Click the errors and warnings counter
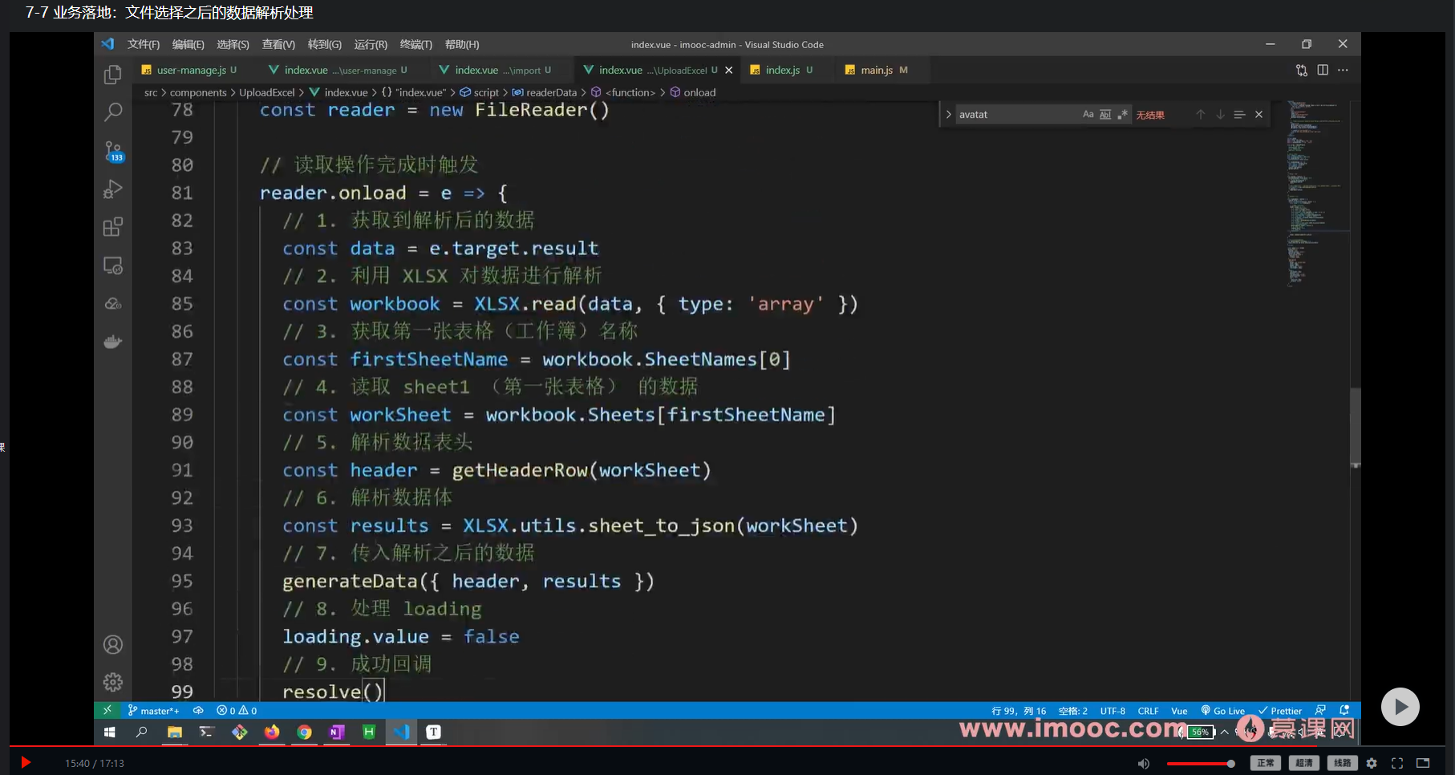The image size is (1455, 775). (237, 711)
